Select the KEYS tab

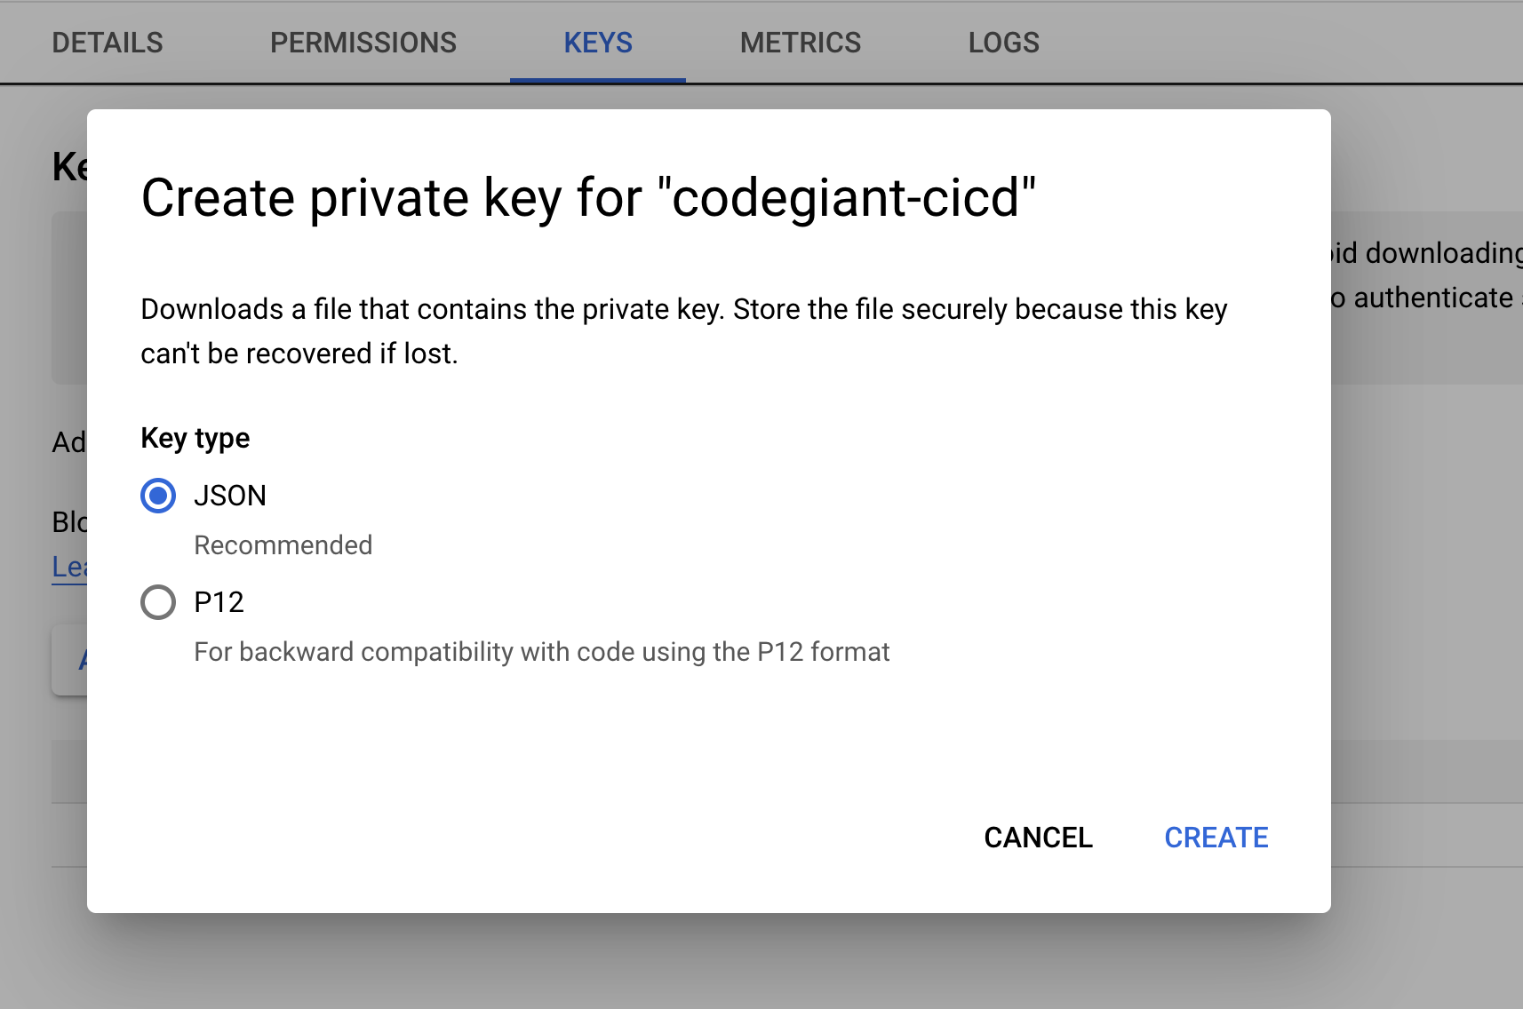(x=598, y=43)
